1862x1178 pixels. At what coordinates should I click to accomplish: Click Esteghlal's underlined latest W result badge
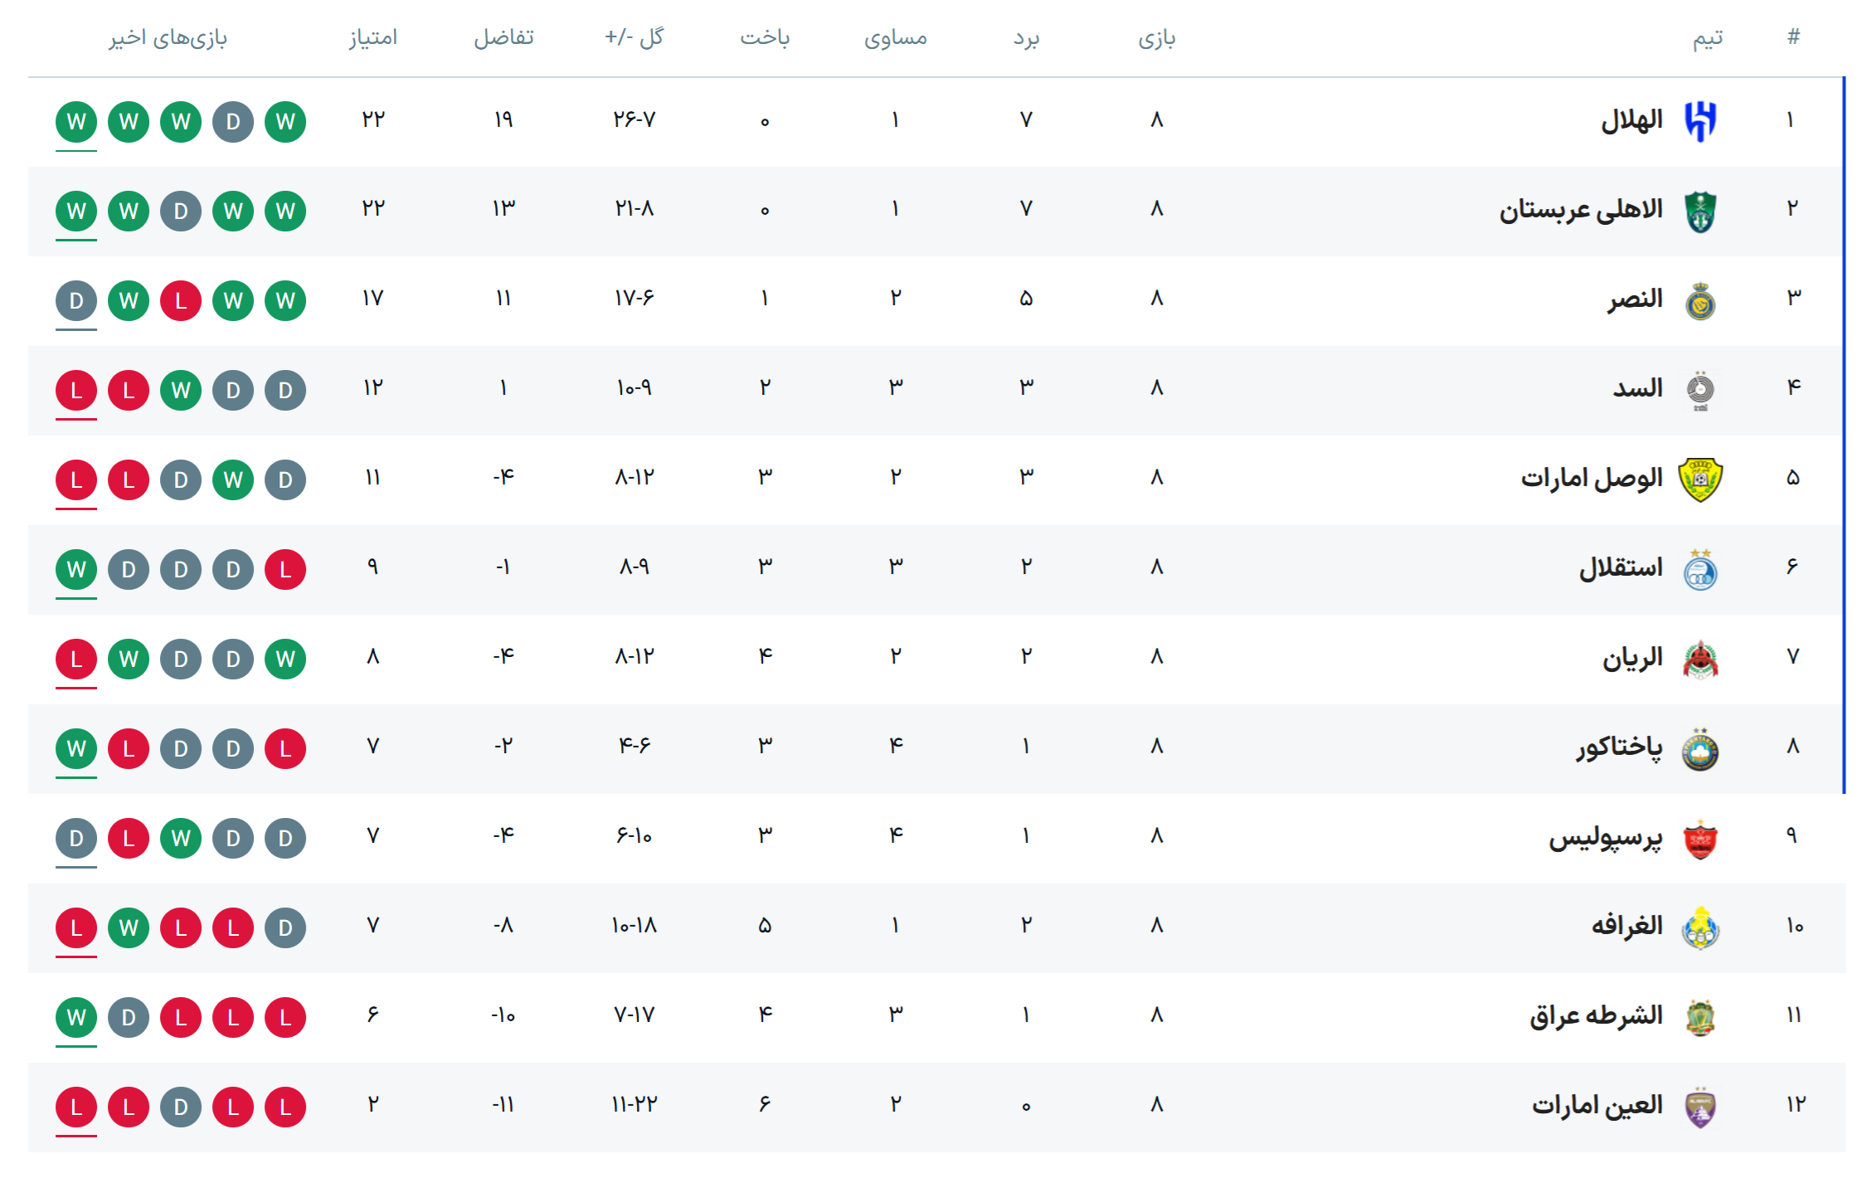pyautogui.click(x=76, y=570)
